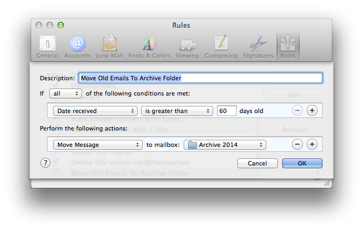Open the Junk Mail preferences pane
The width and height of the screenshot is (363, 231).
(109, 47)
